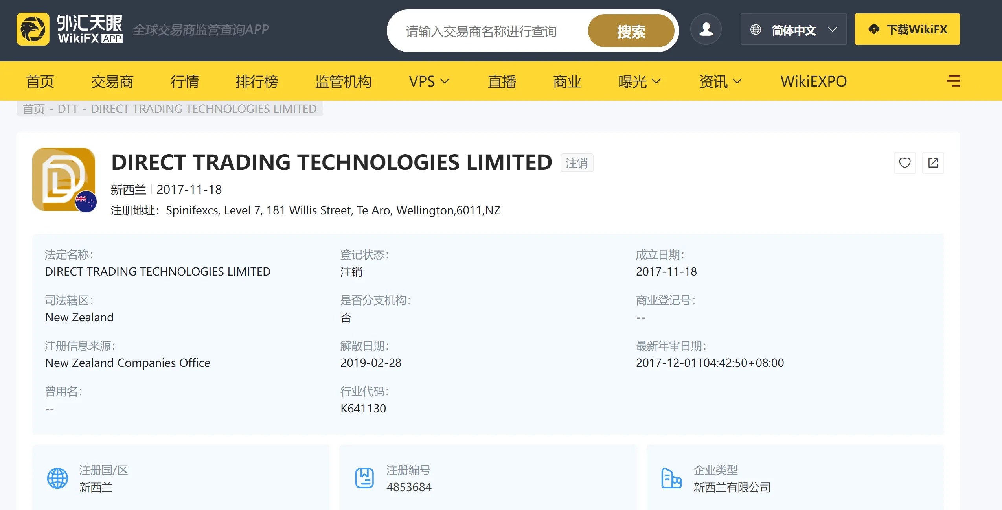Click the 下载WikiFX download button
Image resolution: width=1002 pixels, height=510 pixels.
click(907, 29)
